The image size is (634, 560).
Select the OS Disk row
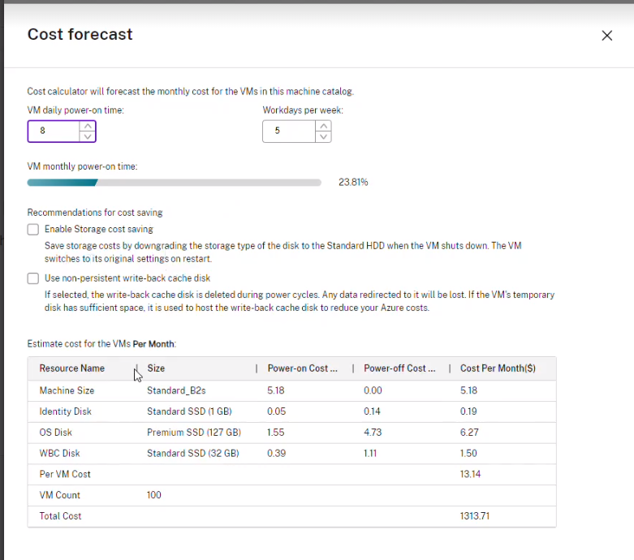tap(56, 433)
